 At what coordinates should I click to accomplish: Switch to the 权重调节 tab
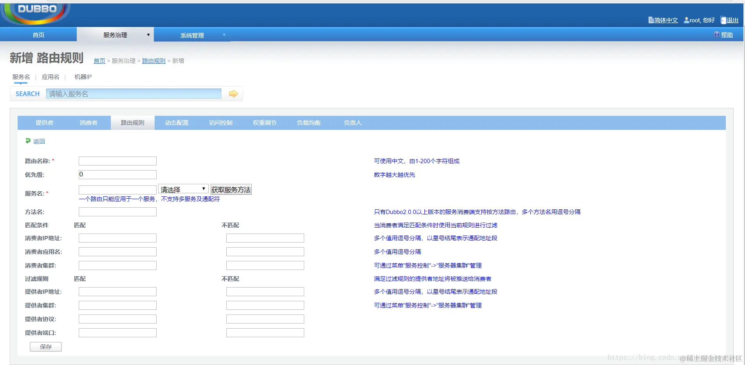(265, 123)
